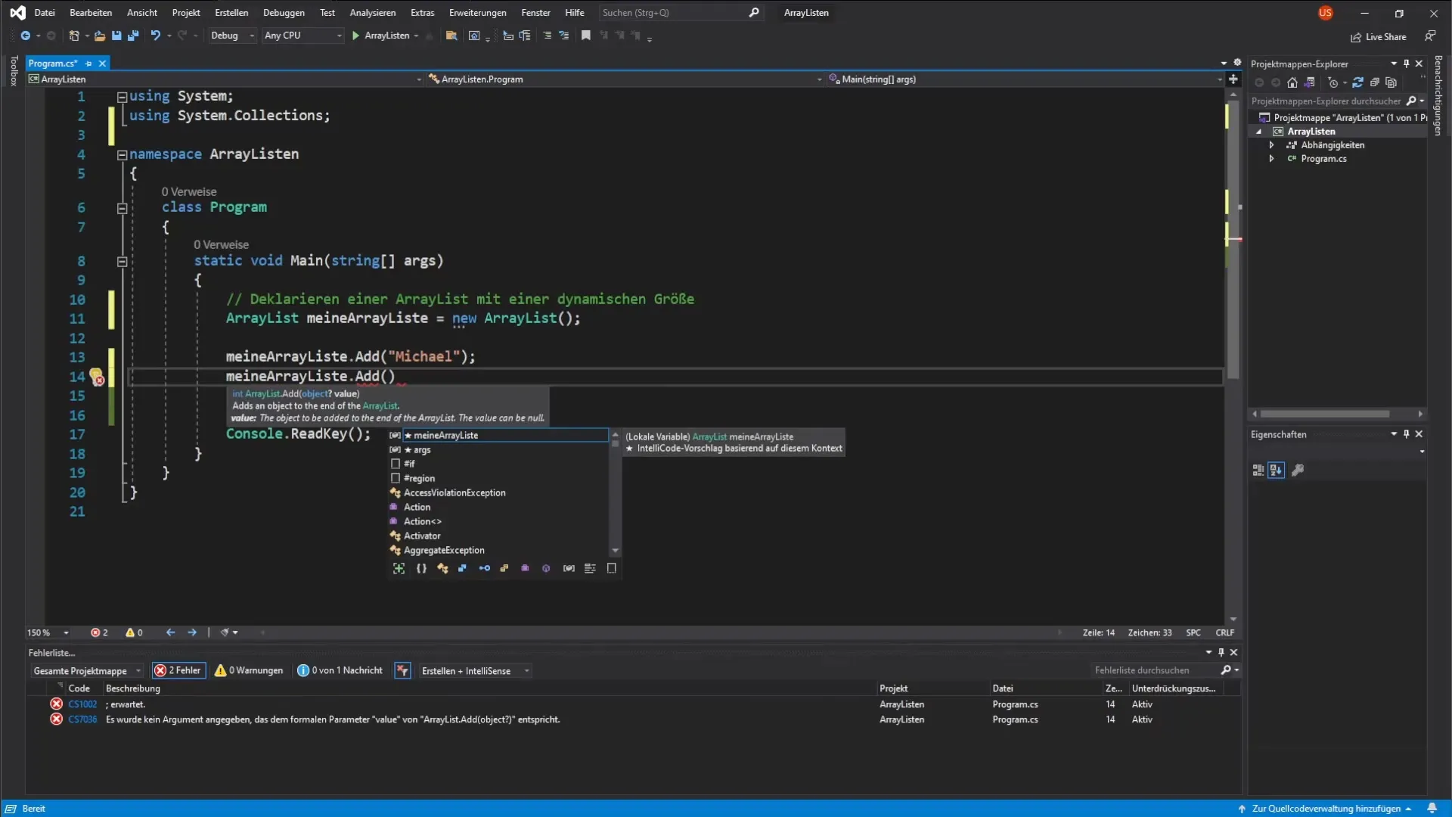
Task: Open the Datei menu
Action: click(45, 12)
